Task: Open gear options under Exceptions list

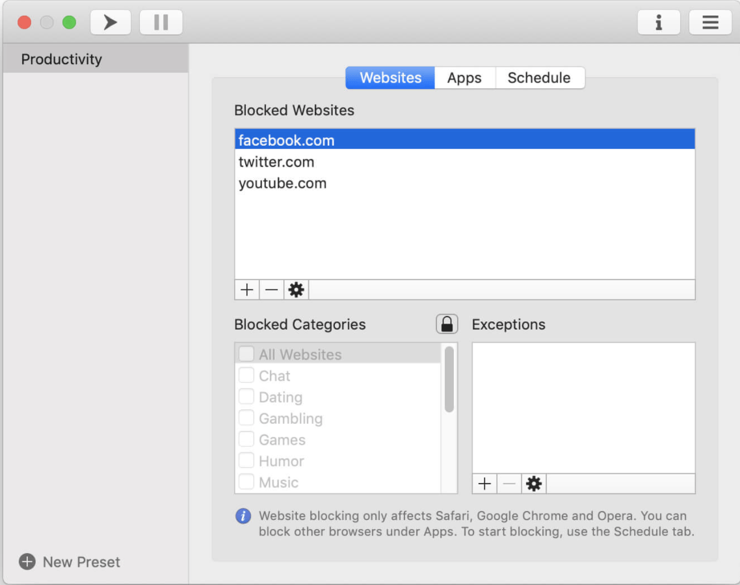Action: coord(534,484)
